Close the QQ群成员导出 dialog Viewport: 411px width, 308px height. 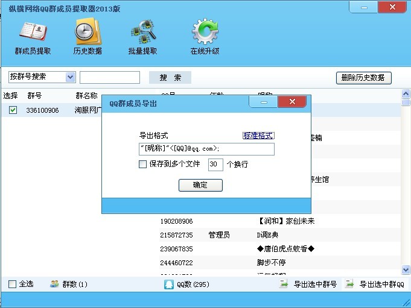point(292,101)
